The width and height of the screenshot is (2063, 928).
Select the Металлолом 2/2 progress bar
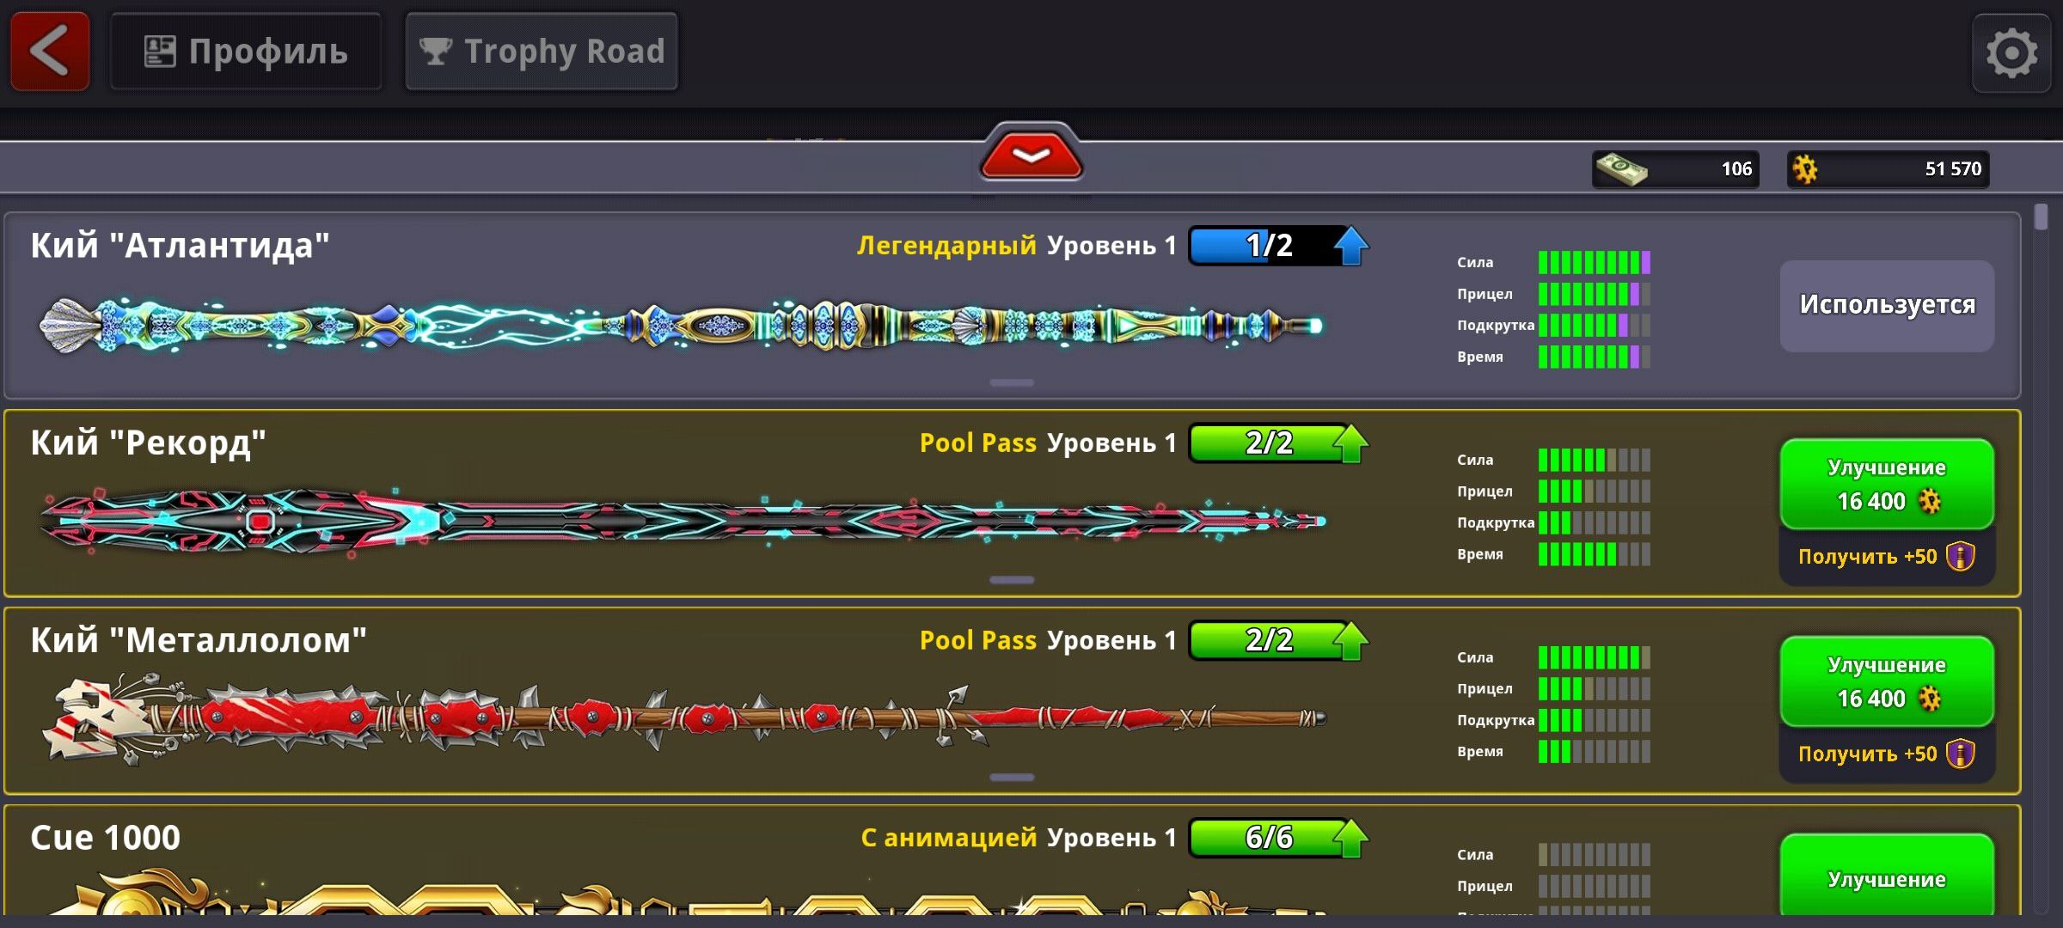pyautogui.click(x=1269, y=641)
